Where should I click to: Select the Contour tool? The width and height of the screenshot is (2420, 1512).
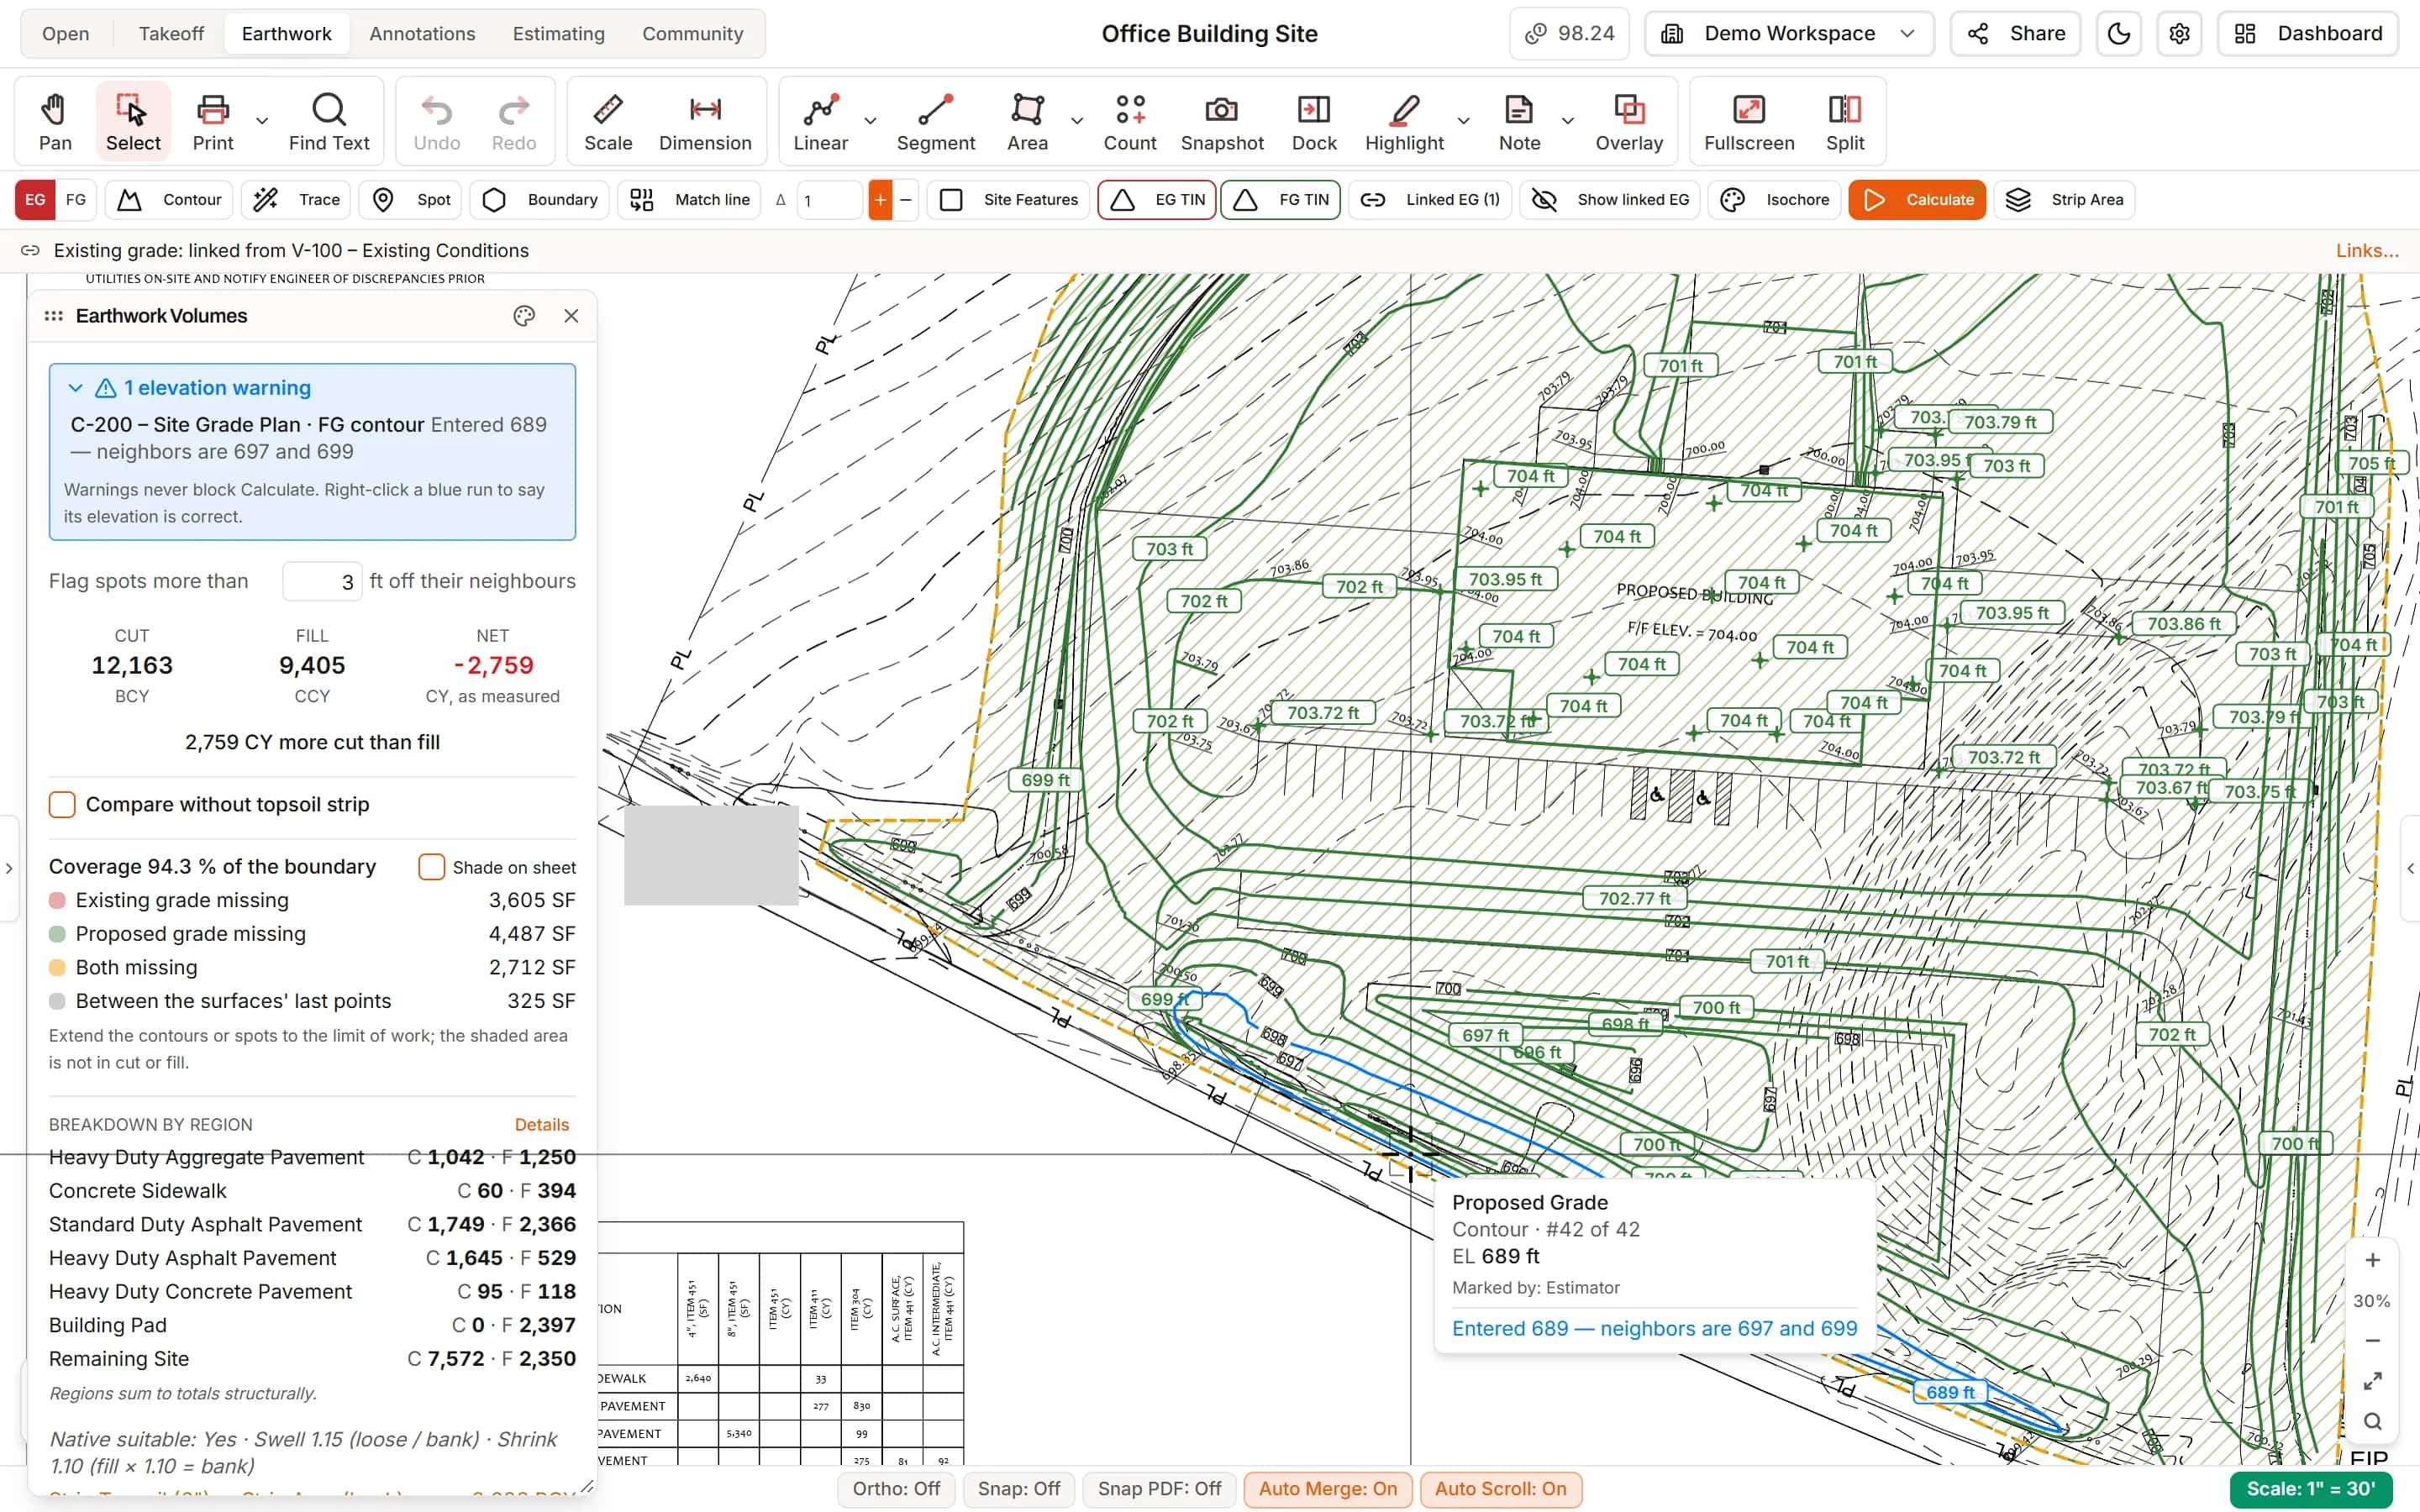click(169, 200)
